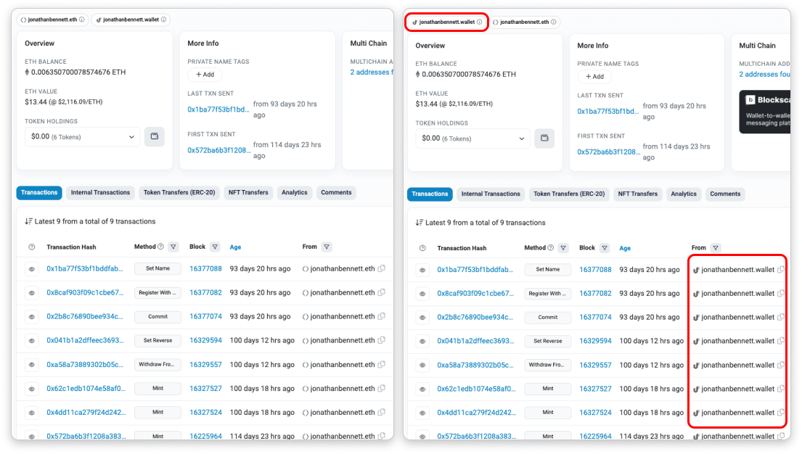Click question mark icon heading left transaction table
The height and width of the screenshot is (454, 802).
coord(32,247)
